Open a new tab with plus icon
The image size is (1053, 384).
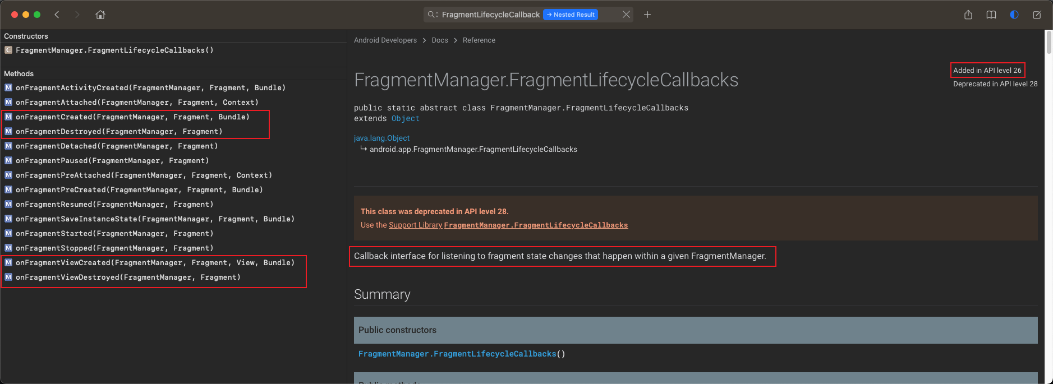647,15
